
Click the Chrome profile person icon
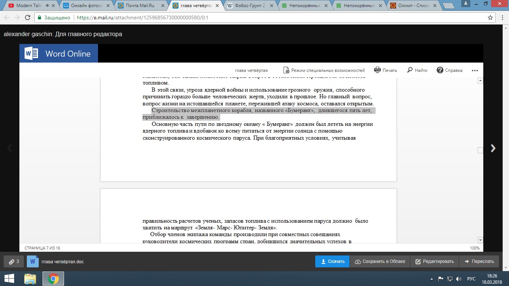click(466, 3)
